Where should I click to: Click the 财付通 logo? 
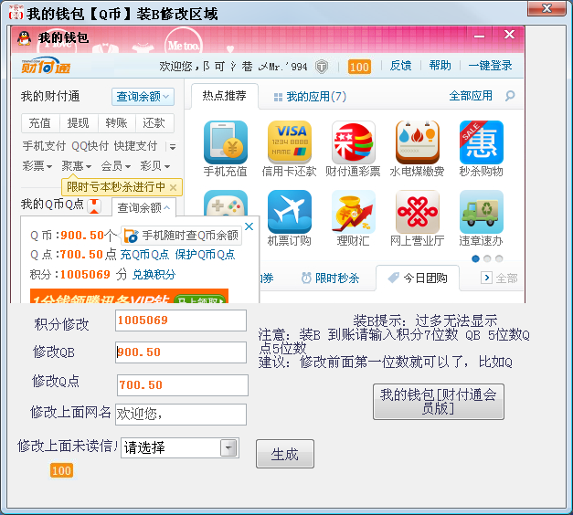[x=46, y=66]
